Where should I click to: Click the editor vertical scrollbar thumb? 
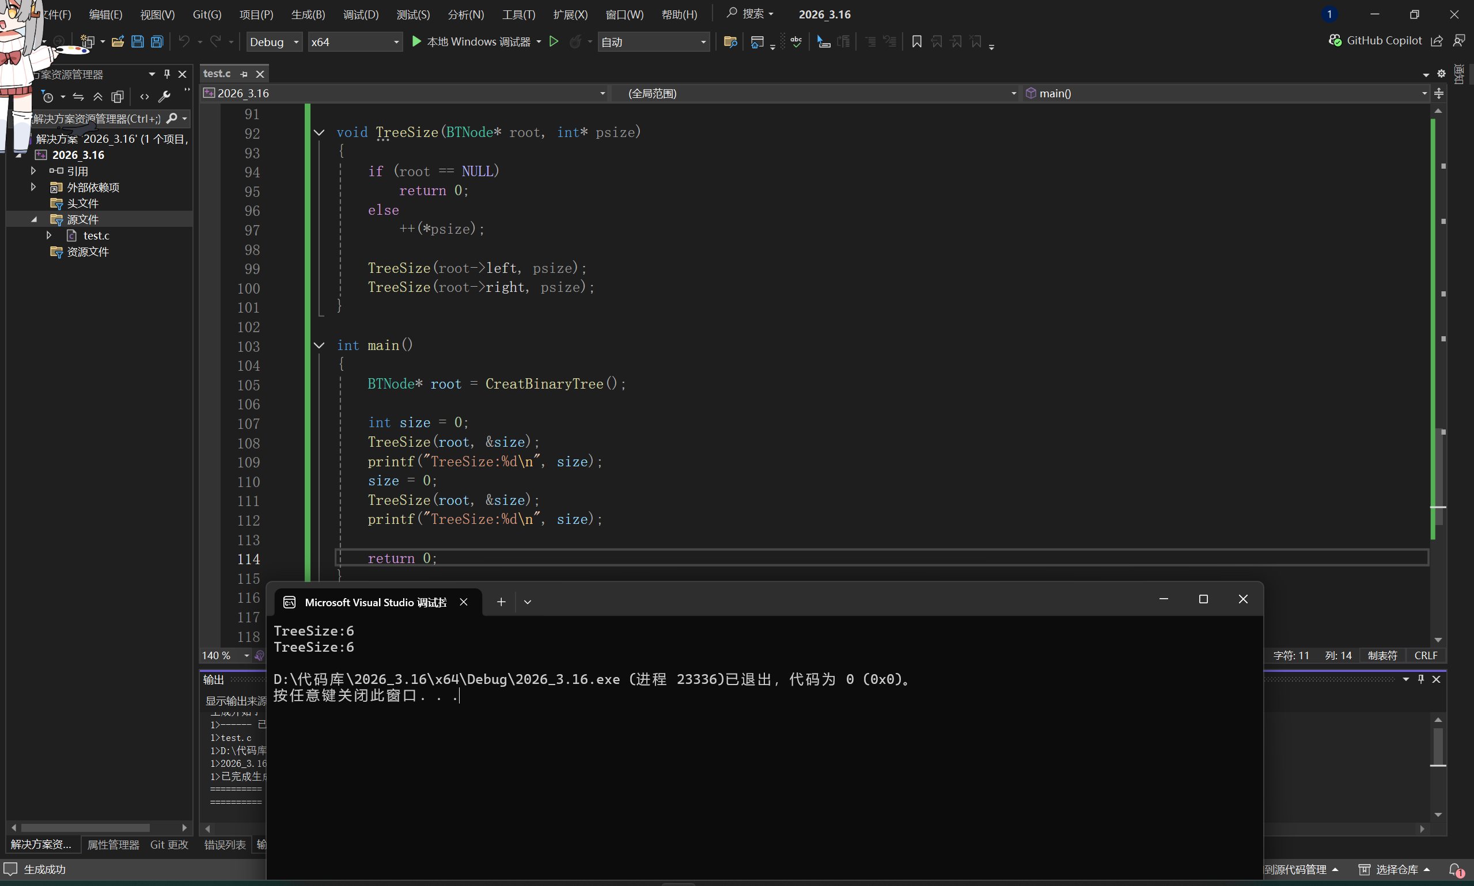point(1439,478)
